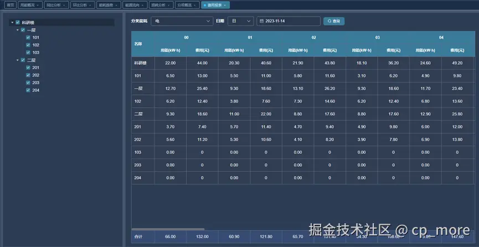
Task: Select the 科研楼 tree label
Action: (28, 22)
